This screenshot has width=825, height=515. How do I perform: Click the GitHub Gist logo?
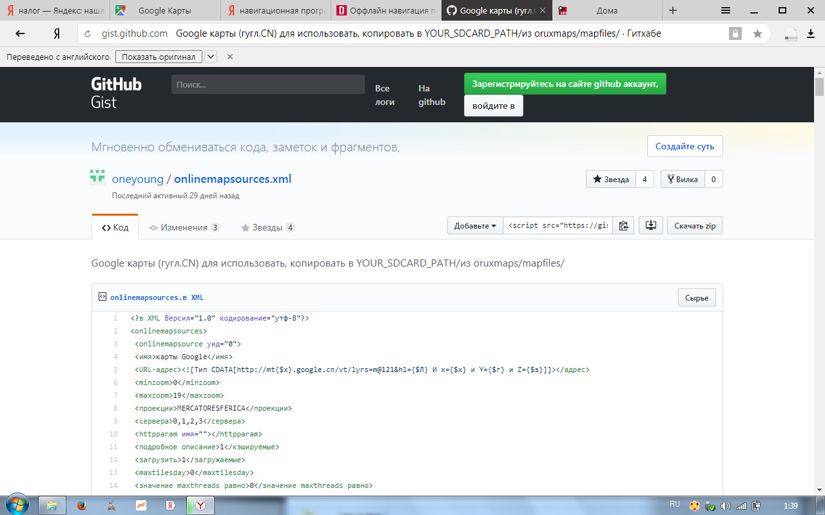point(116,93)
